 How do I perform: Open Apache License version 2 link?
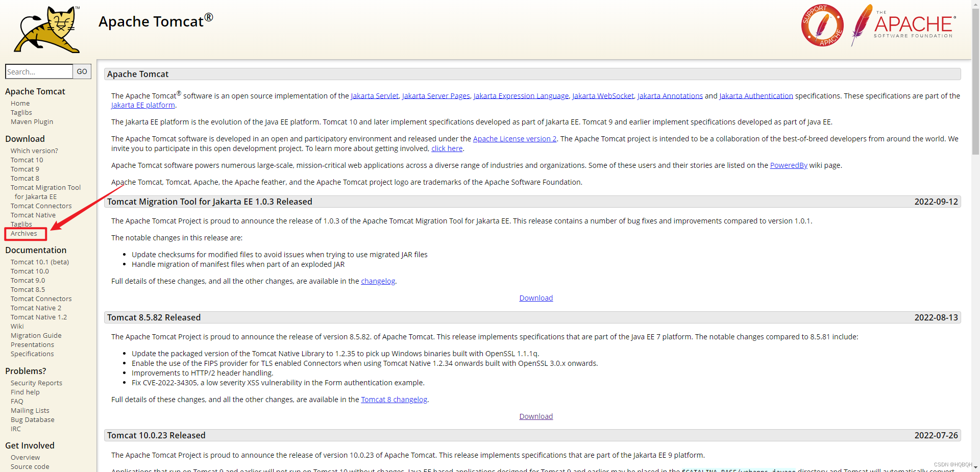click(x=514, y=139)
